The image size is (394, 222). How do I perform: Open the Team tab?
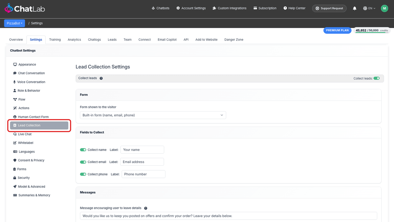pyautogui.click(x=127, y=39)
